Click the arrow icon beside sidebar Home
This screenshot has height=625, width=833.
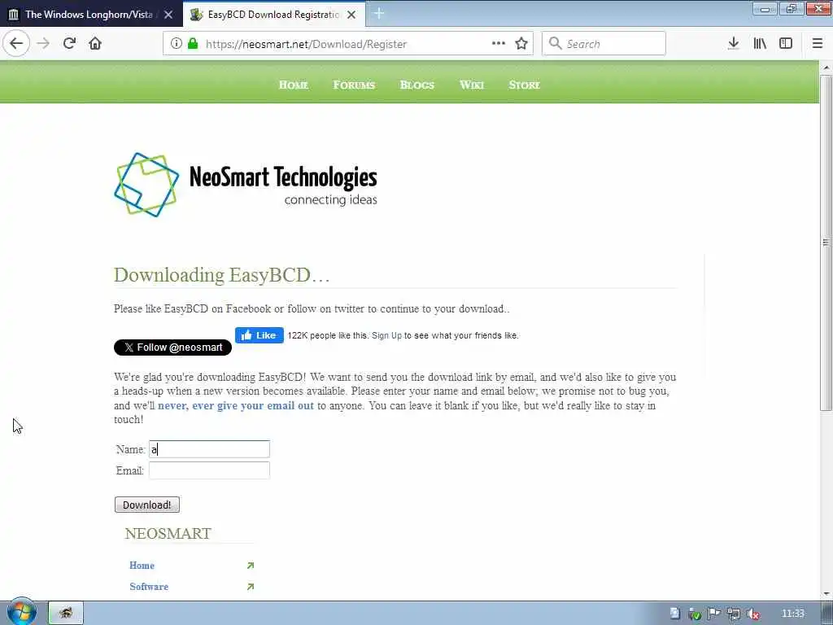coord(251,566)
